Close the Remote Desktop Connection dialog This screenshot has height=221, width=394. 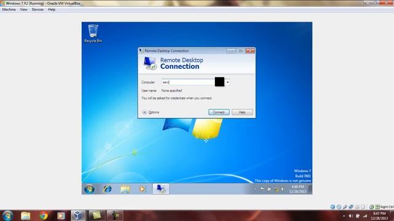click(250, 51)
